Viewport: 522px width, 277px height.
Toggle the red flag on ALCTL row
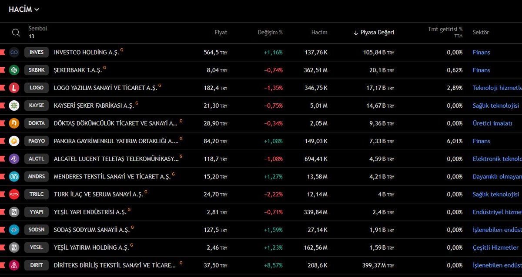point(2,159)
